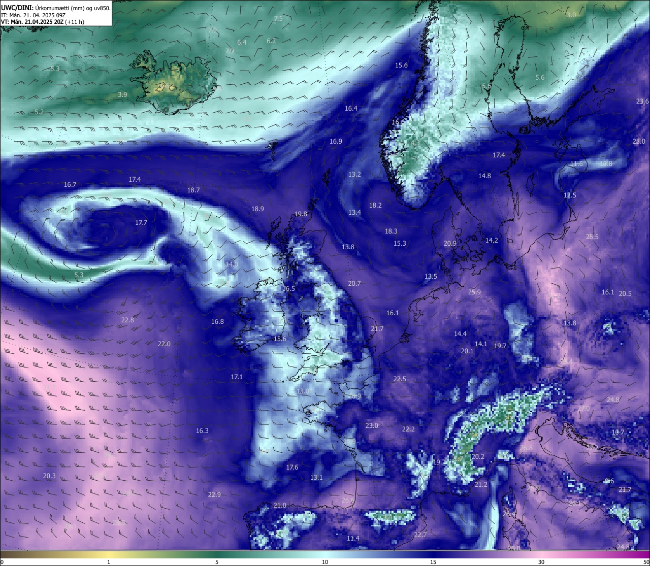Click the 15.3 value label
This screenshot has height=566, width=650.
pyautogui.click(x=400, y=243)
